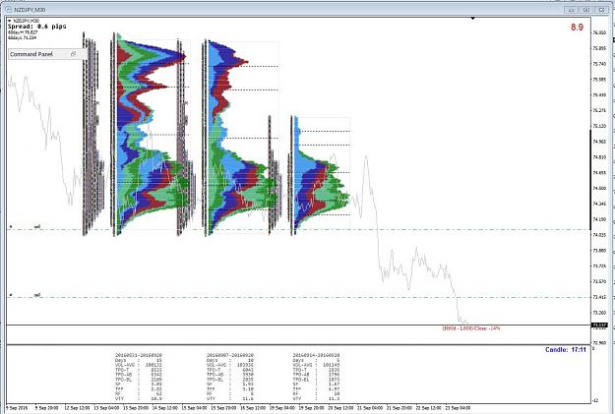
Task: Click the 5-day market profile histogram
Action: click(x=322, y=176)
